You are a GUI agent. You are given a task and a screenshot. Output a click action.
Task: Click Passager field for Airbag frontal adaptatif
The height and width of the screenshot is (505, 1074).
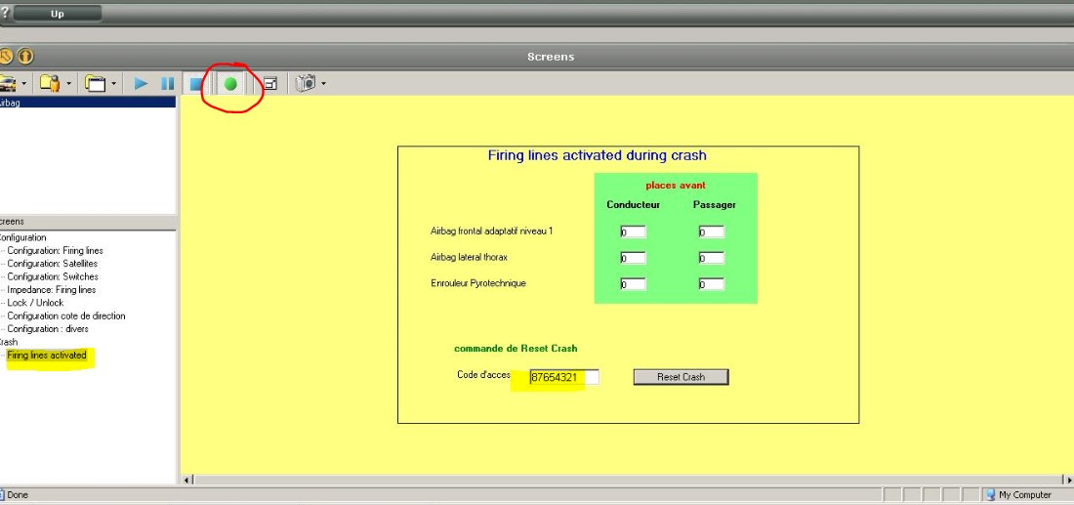[x=712, y=231]
